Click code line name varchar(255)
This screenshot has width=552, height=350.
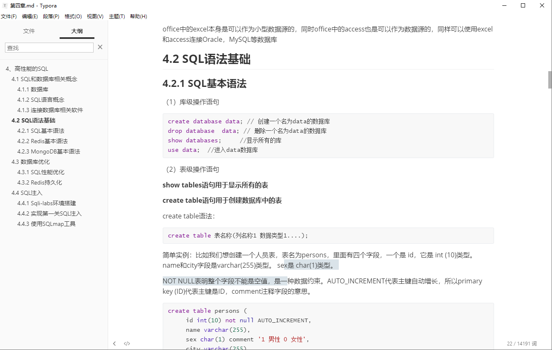coord(219,330)
